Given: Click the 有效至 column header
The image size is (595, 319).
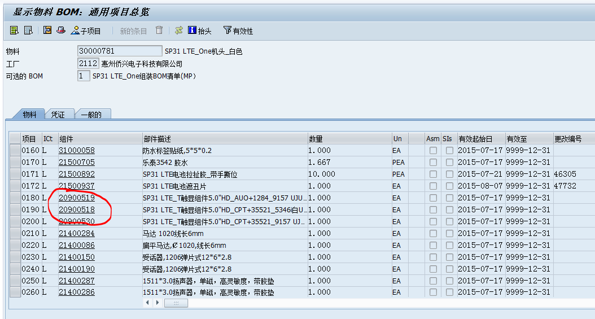Looking at the screenshot, I should pos(530,138).
